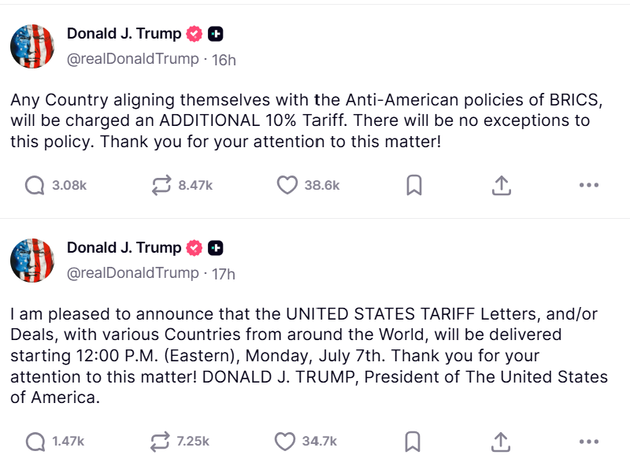Bookmark the BRICS tariff post
630x466 pixels.
[x=414, y=185]
